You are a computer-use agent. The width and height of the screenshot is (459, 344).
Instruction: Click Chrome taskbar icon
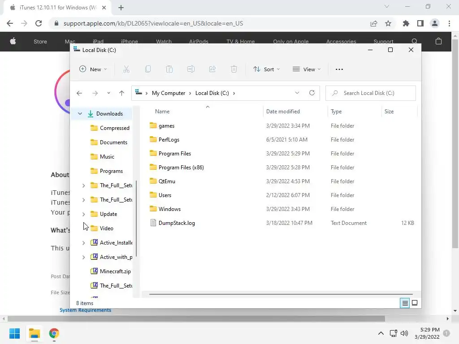coord(54,333)
